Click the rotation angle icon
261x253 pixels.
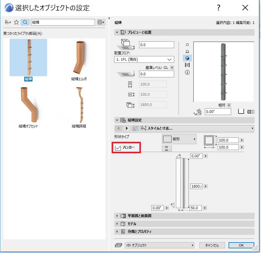(x=198, y=112)
